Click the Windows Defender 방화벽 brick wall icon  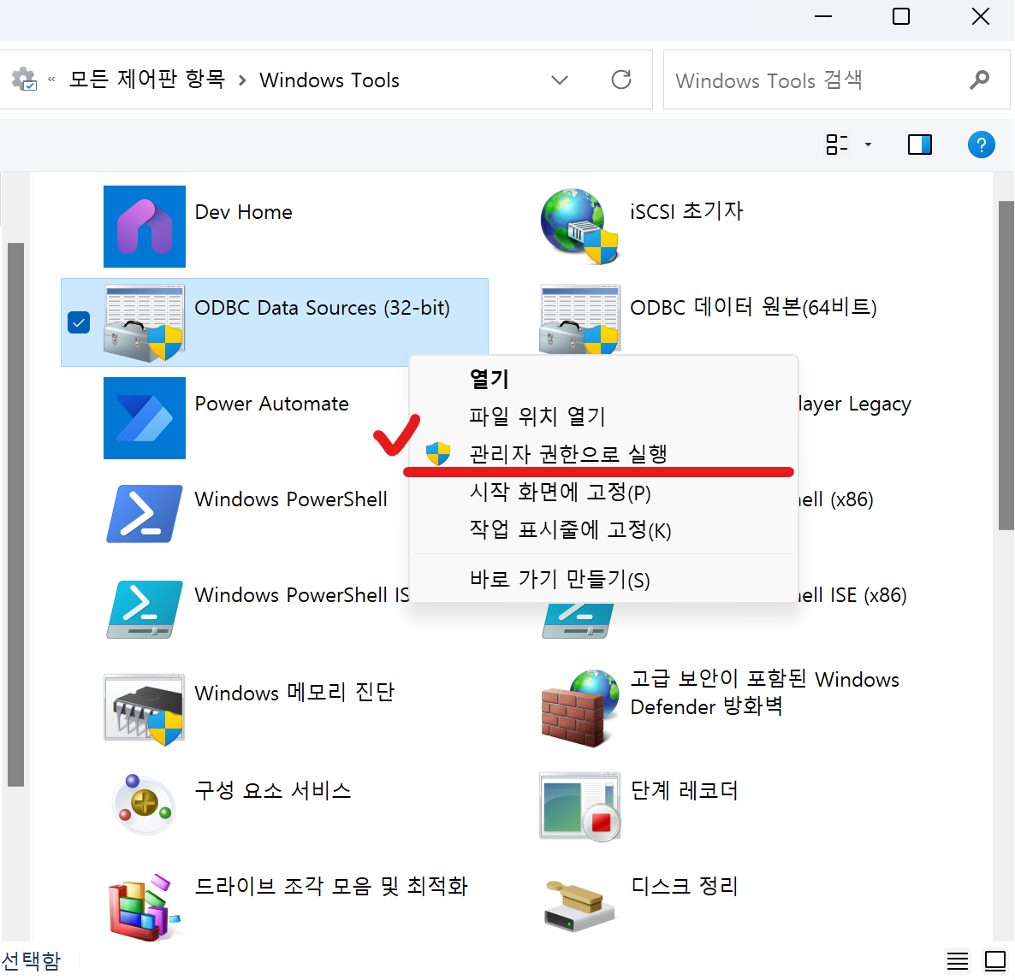point(579,709)
